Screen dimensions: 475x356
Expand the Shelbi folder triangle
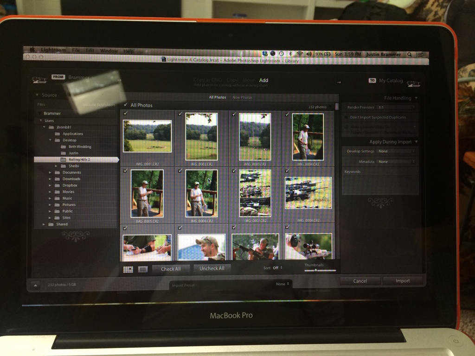pyautogui.click(x=56, y=166)
